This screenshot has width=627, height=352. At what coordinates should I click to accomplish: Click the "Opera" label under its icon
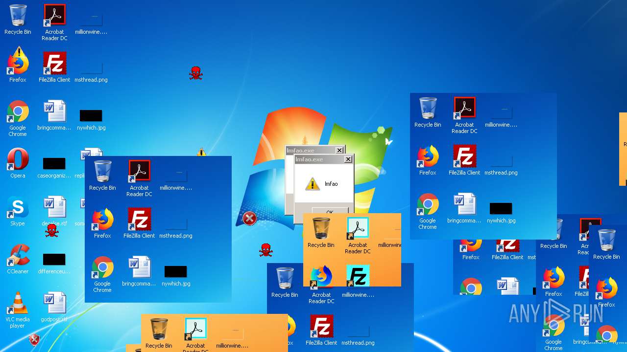[18, 176]
